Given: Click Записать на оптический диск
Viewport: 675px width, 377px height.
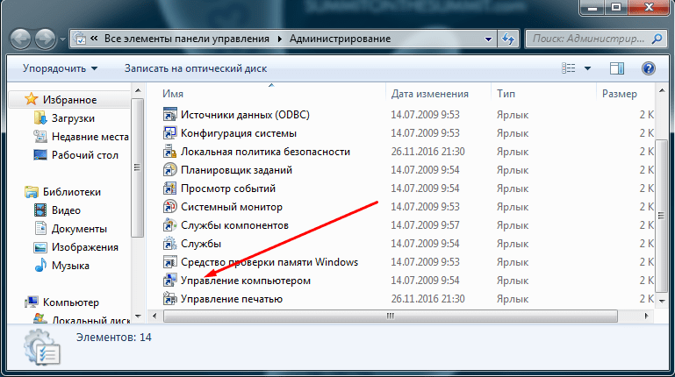Looking at the screenshot, I should pos(196,68).
